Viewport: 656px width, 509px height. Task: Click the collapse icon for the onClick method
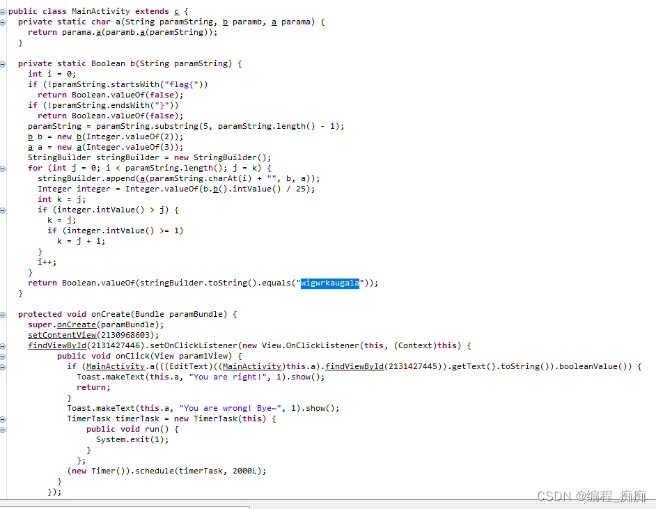[3, 356]
